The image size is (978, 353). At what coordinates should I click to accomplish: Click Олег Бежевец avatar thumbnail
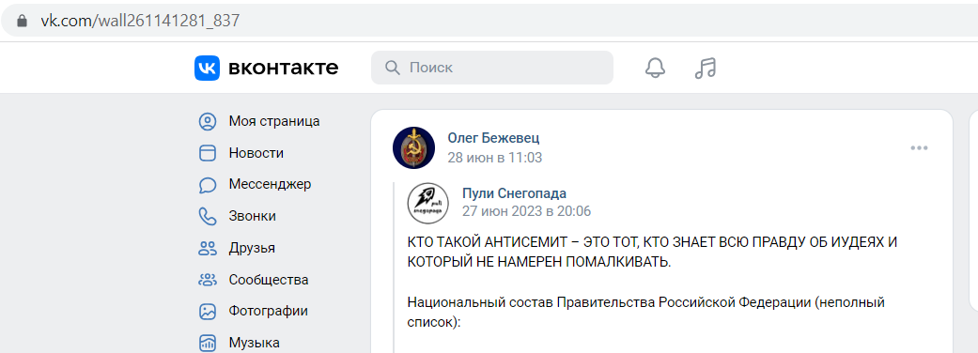point(413,147)
